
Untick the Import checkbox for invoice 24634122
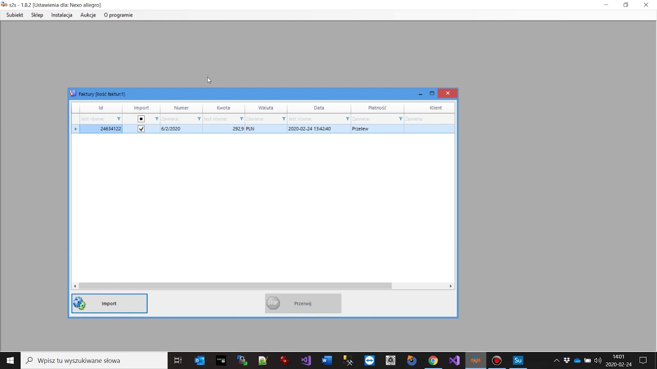pyautogui.click(x=141, y=129)
